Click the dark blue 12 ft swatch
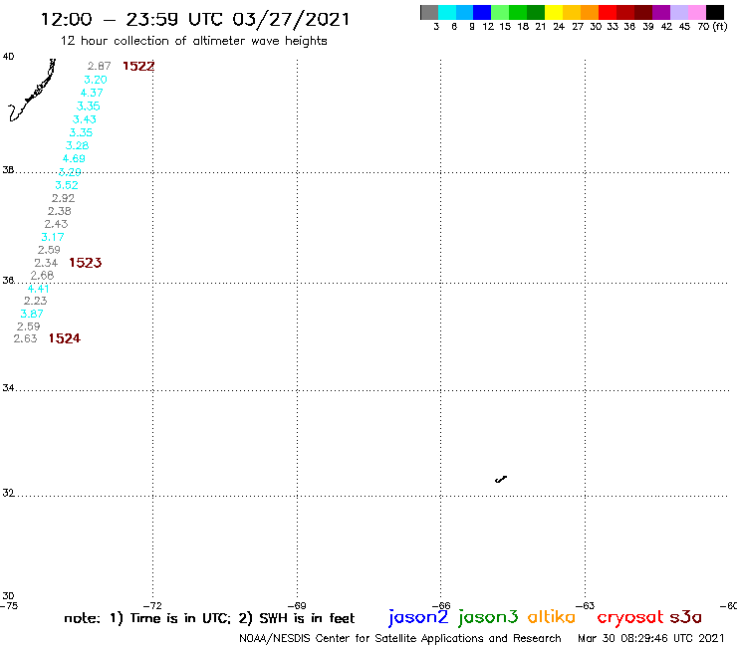Screen dimensions: 737x647 tap(482, 12)
